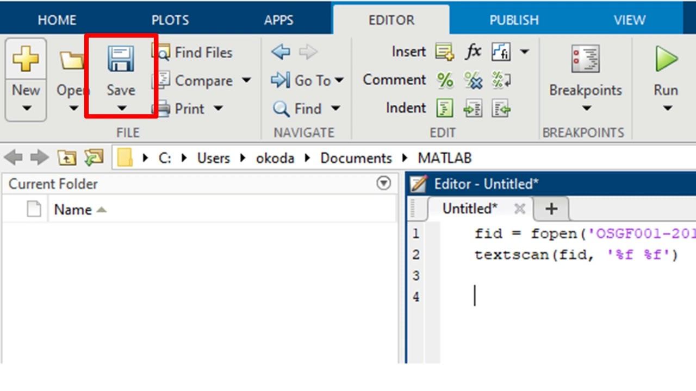Click the Uncomment icon
This screenshot has width=696, height=391.
click(473, 80)
